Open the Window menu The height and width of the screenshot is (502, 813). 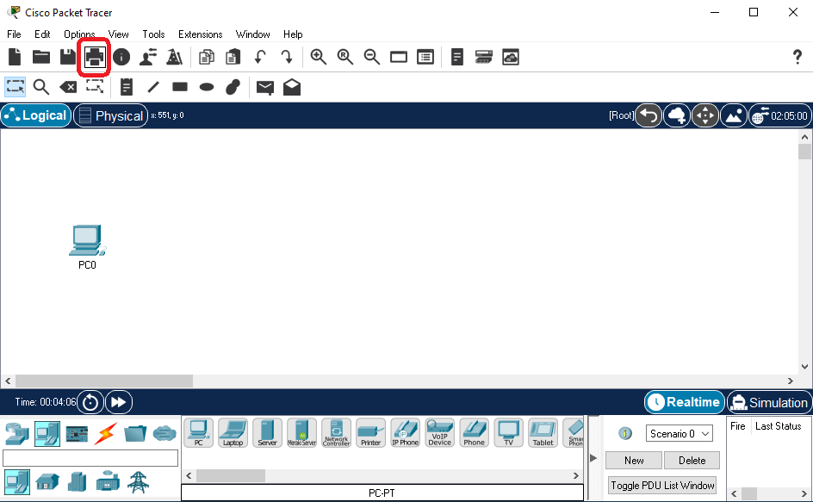(252, 34)
